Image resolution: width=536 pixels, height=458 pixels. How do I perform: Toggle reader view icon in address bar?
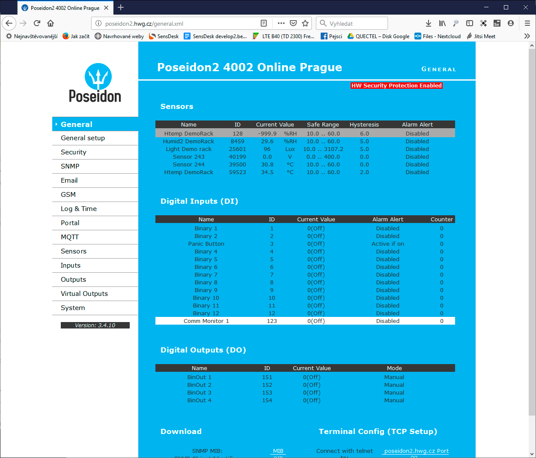coord(264,23)
